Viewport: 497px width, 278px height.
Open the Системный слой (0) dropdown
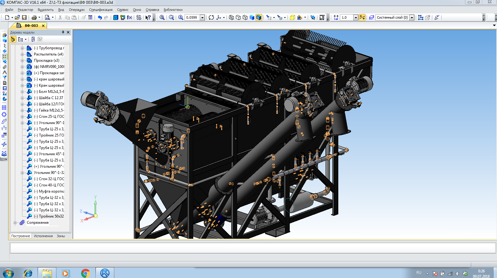[x=412, y=17]
